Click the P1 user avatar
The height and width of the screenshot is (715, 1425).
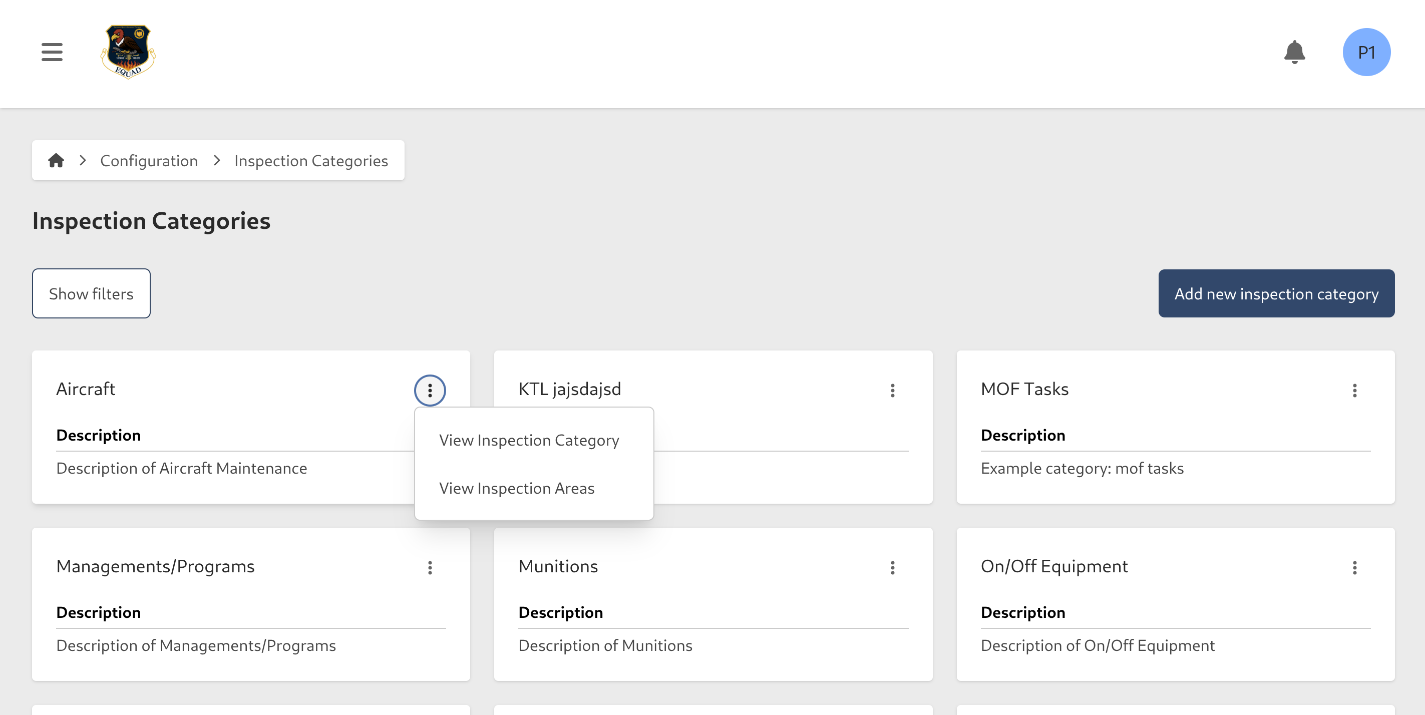tap(1366, 52)
